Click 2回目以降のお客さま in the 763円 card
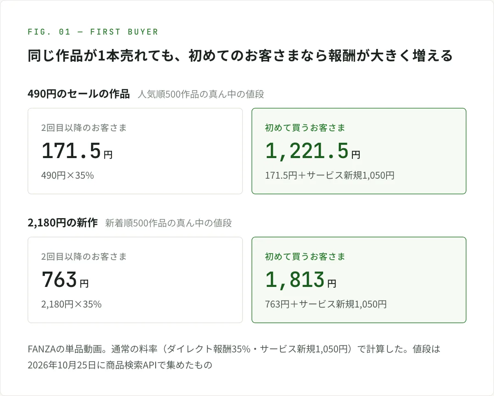This screenshot has width=494, height=396. coord(84,256)
